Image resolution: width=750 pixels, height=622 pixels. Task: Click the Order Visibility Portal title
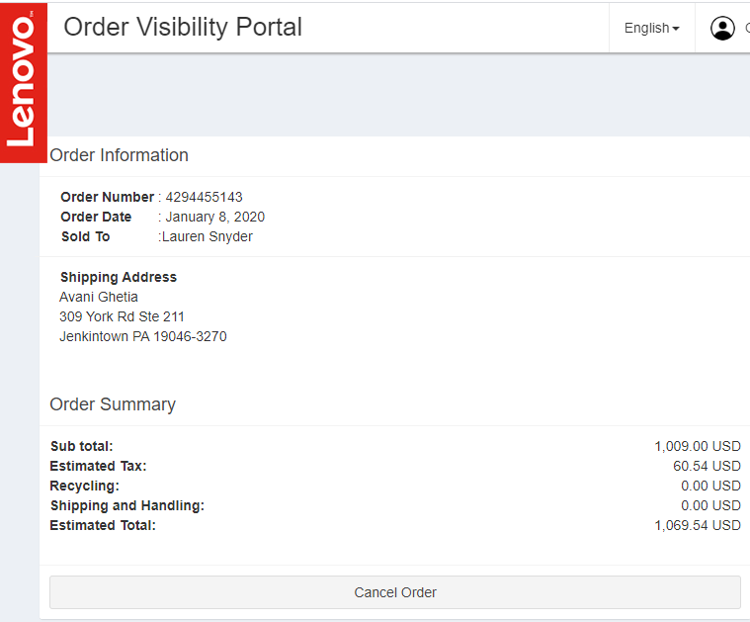183,27
